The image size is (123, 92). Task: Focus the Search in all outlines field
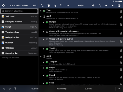(19, 11)
